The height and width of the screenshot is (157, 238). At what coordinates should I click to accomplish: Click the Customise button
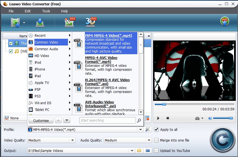point(41,120)
